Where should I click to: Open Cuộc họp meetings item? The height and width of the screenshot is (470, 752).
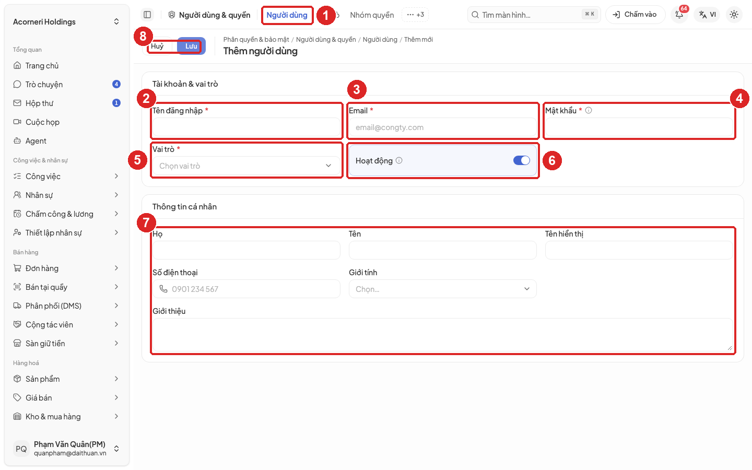click(x=67, y=122)
